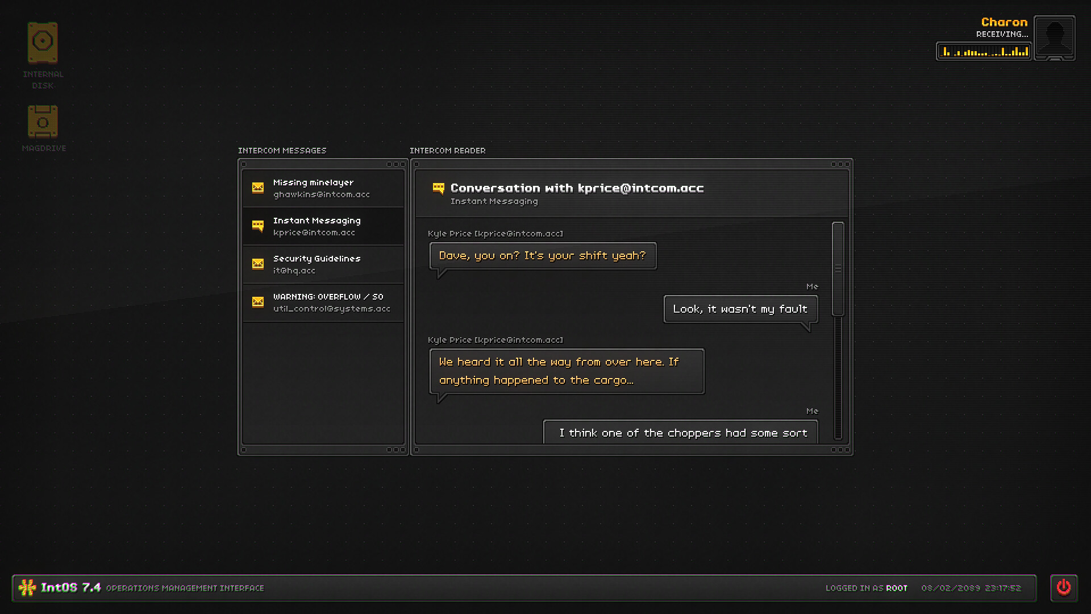This screenshot has height=614, width=1091.
Task: Click the envelope icon for WARNING: OVERFLOW
Action: [258, 302]
